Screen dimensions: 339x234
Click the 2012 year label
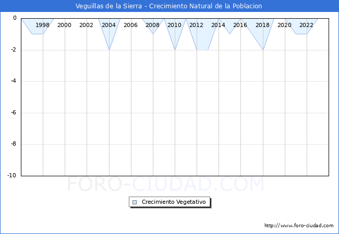point(196,25)
